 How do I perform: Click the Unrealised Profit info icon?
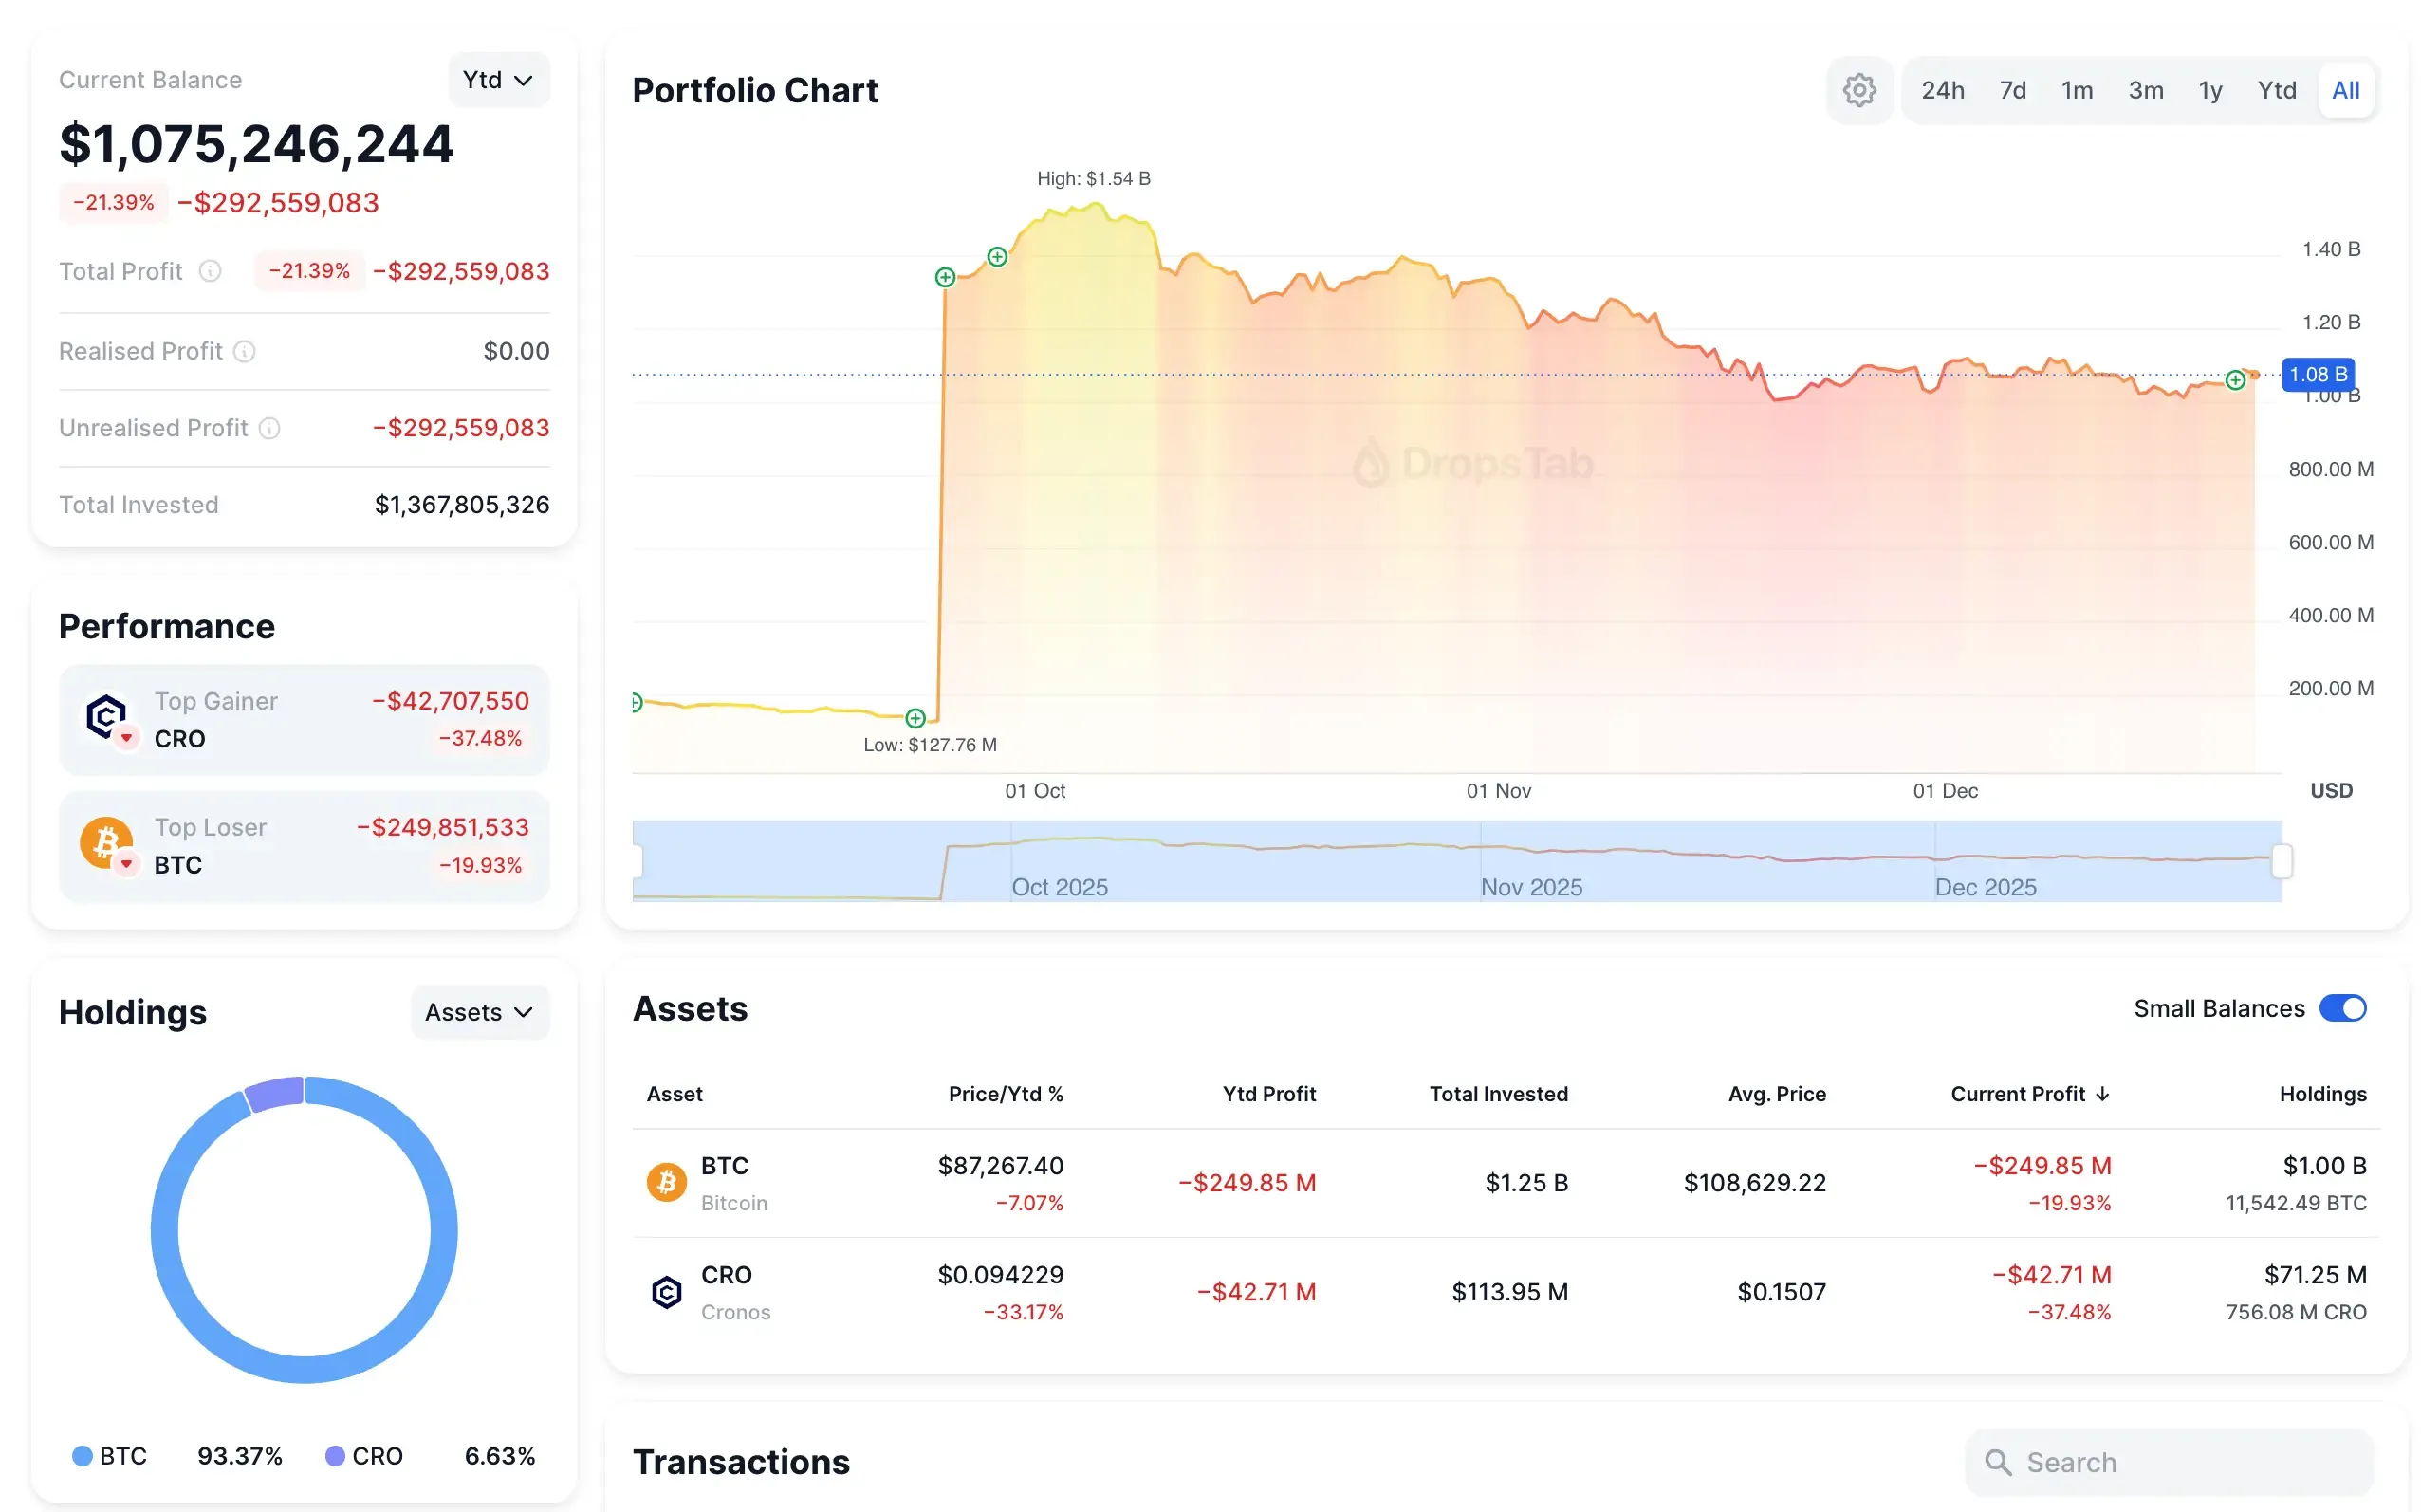(270, 428)
